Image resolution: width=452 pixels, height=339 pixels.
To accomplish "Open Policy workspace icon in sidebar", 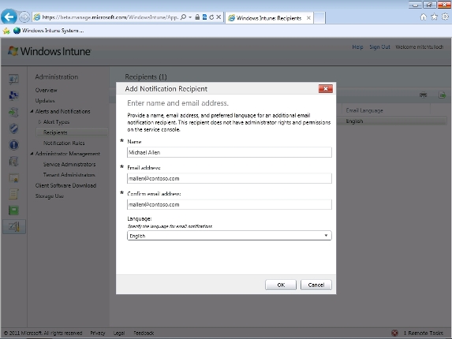I will (13, 194).
